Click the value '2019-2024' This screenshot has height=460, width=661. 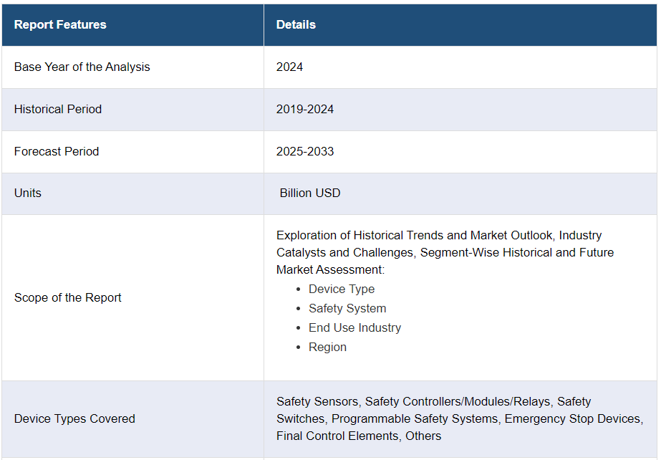[x=305, y=109]
